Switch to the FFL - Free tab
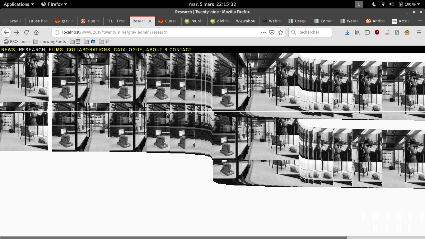Screen dimensions: 425x239 [115, 21]
